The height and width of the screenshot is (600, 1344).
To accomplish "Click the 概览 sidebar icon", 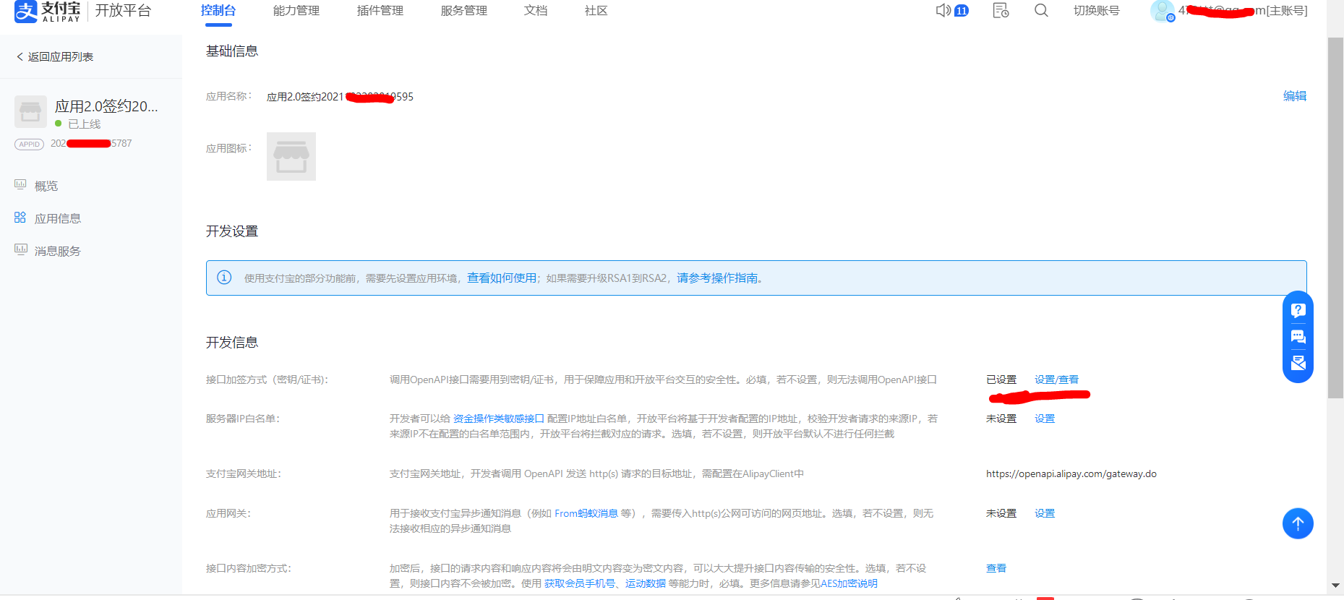I will (x=20, y=185).
